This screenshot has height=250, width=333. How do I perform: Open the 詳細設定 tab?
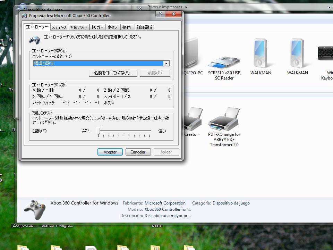145,27
